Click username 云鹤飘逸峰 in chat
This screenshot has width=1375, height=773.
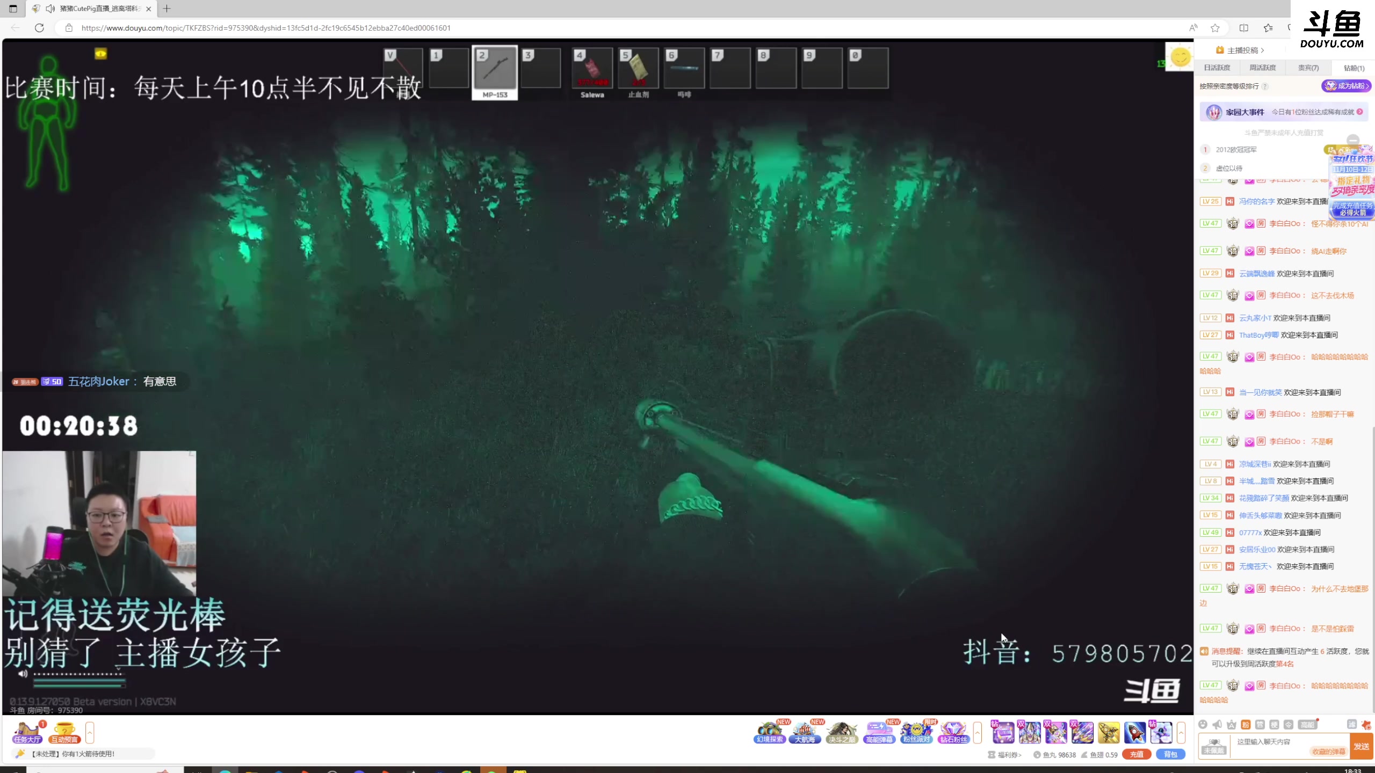1256,274
